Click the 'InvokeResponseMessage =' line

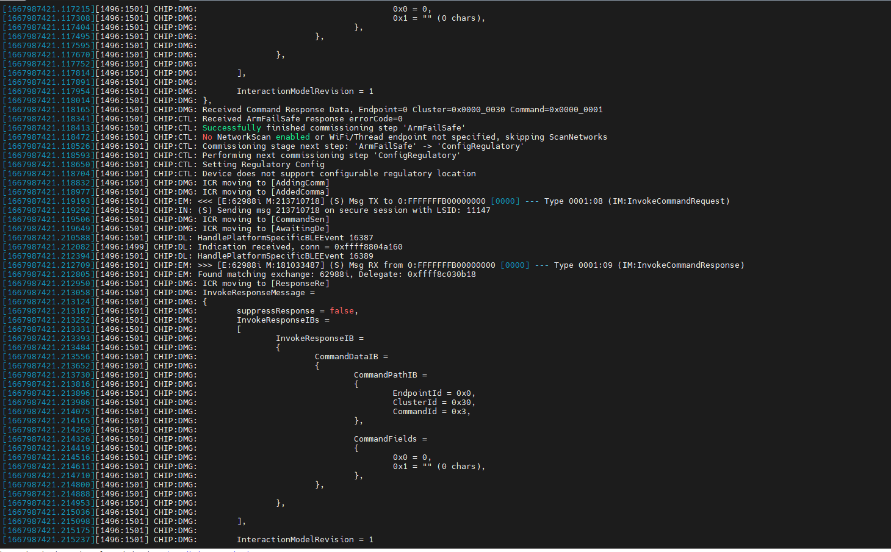[259, 293]
